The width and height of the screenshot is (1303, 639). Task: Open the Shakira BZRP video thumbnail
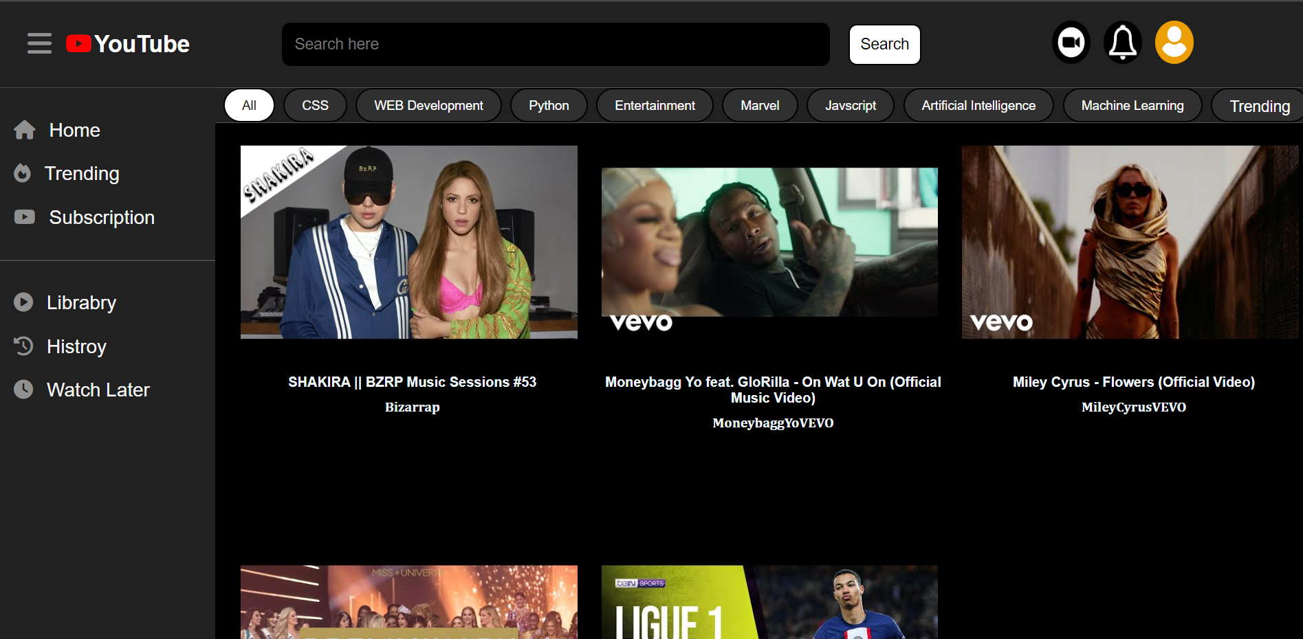tap(408, 242)
